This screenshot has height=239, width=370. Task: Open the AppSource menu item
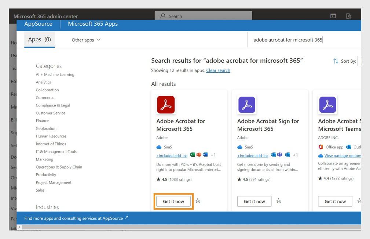point(38,24)
